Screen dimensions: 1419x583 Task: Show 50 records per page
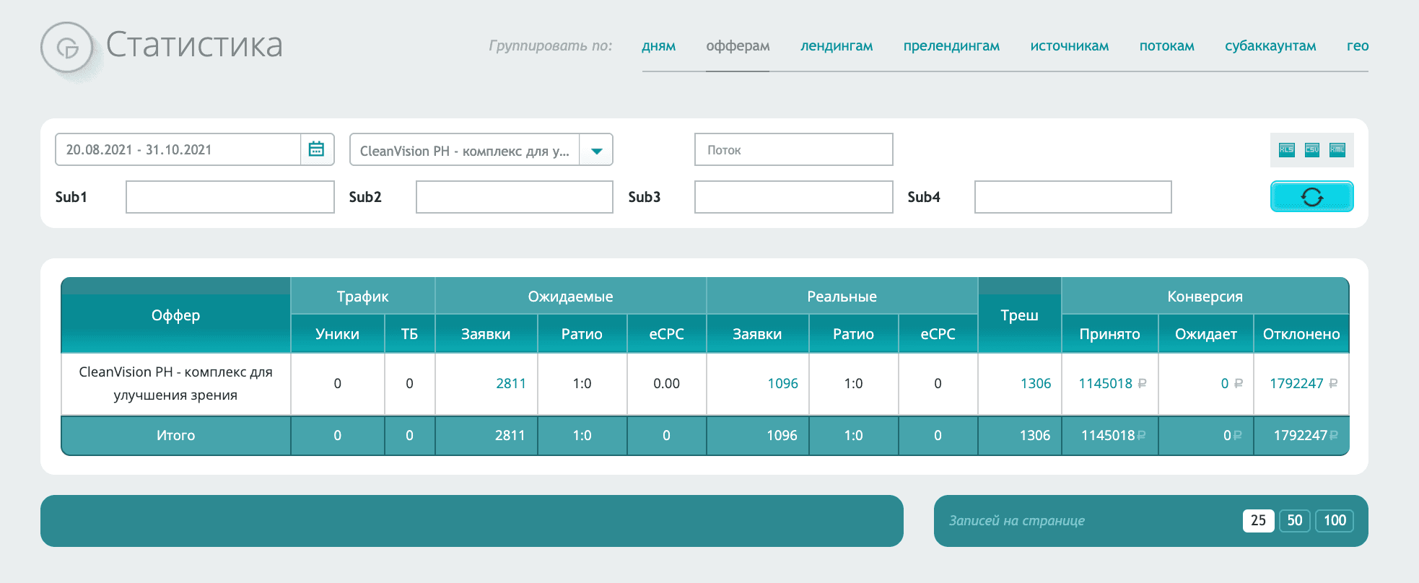coord(1295,520)
